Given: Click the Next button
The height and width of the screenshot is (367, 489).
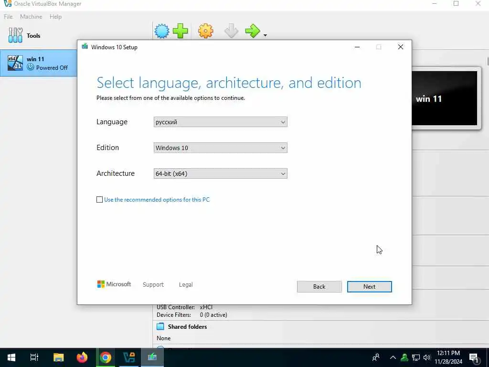Looking at the screenshot, I should 369,287.
